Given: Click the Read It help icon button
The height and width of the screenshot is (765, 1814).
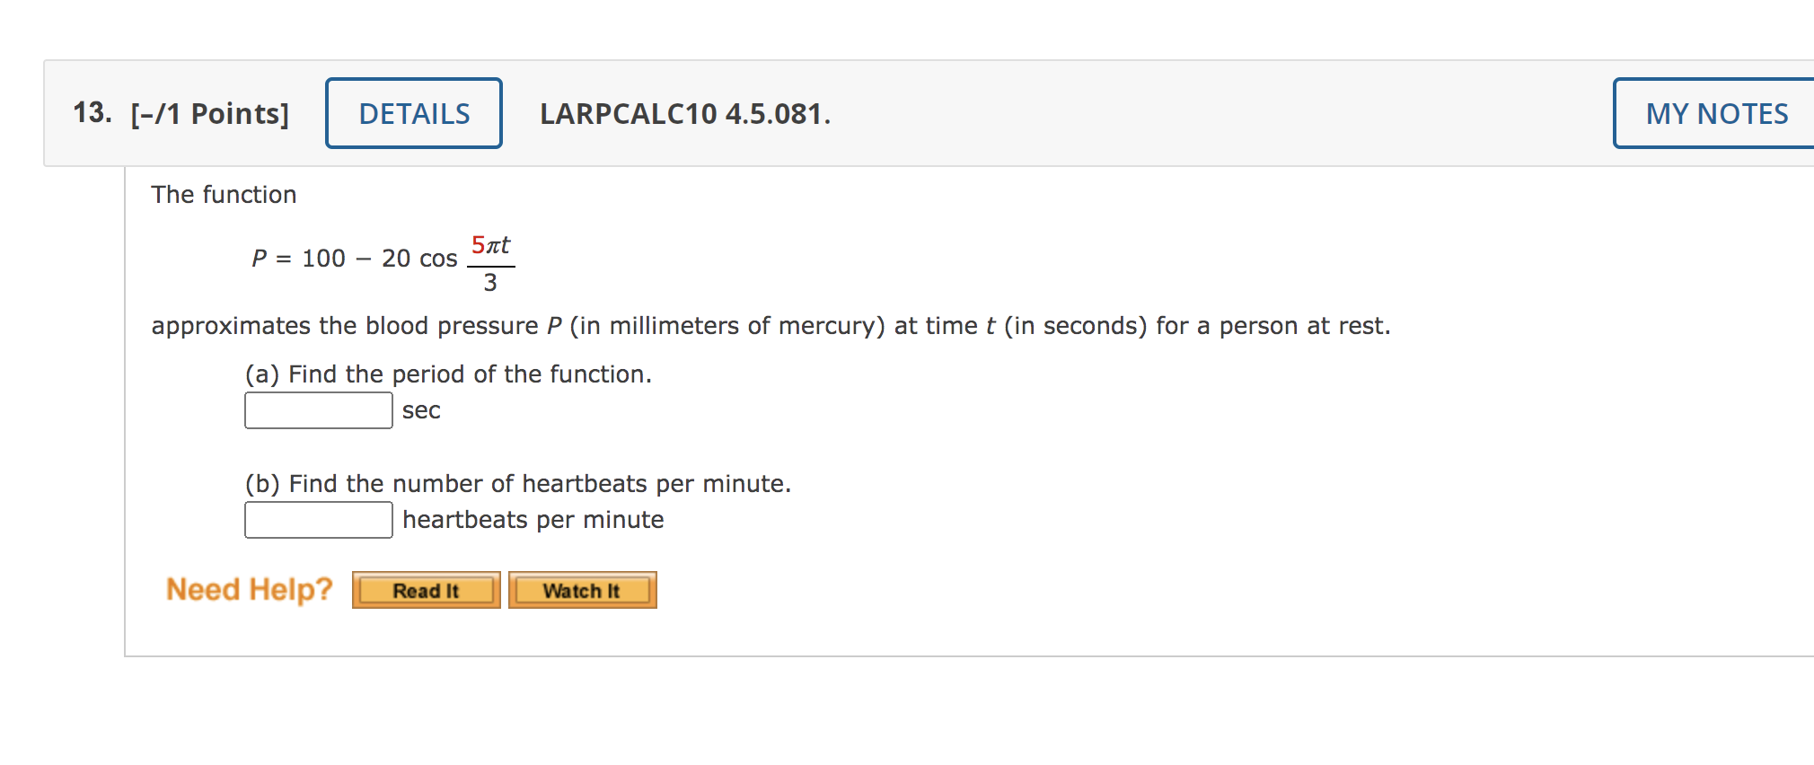Looking at the screenshot, I should 425,590.
